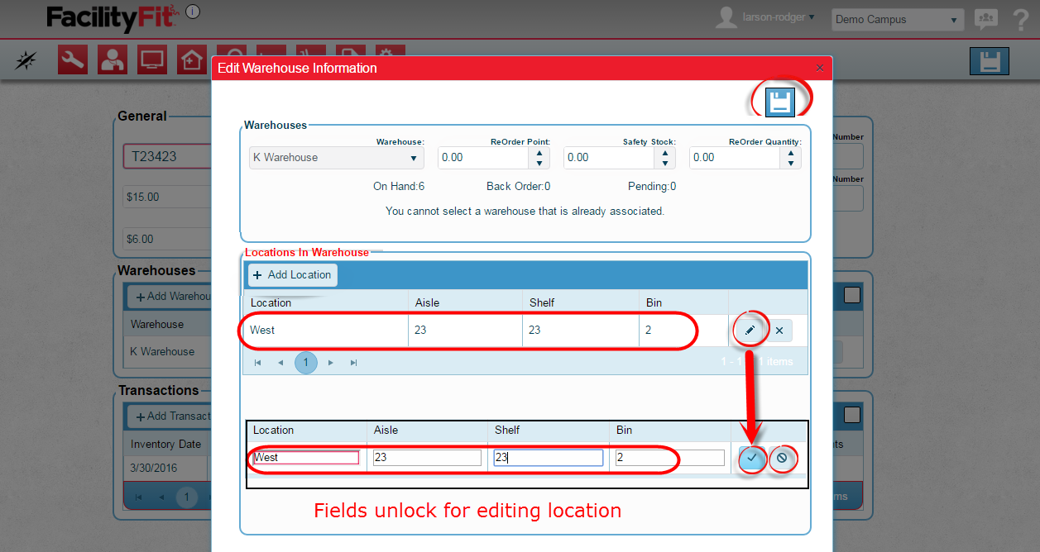Select page 1 in the locations pager
1040x552 pixels.
point(306,362)
